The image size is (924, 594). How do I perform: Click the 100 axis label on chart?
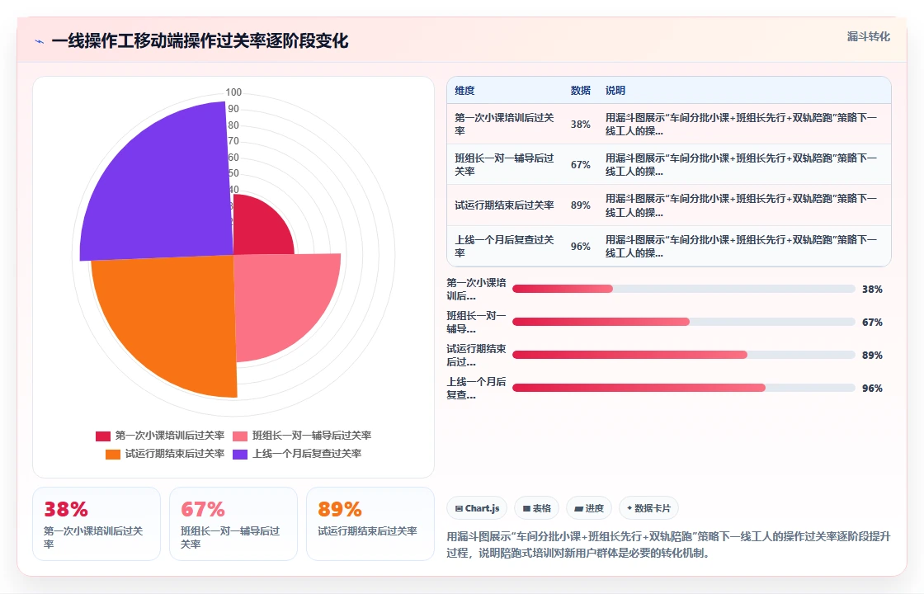point(233,92)
